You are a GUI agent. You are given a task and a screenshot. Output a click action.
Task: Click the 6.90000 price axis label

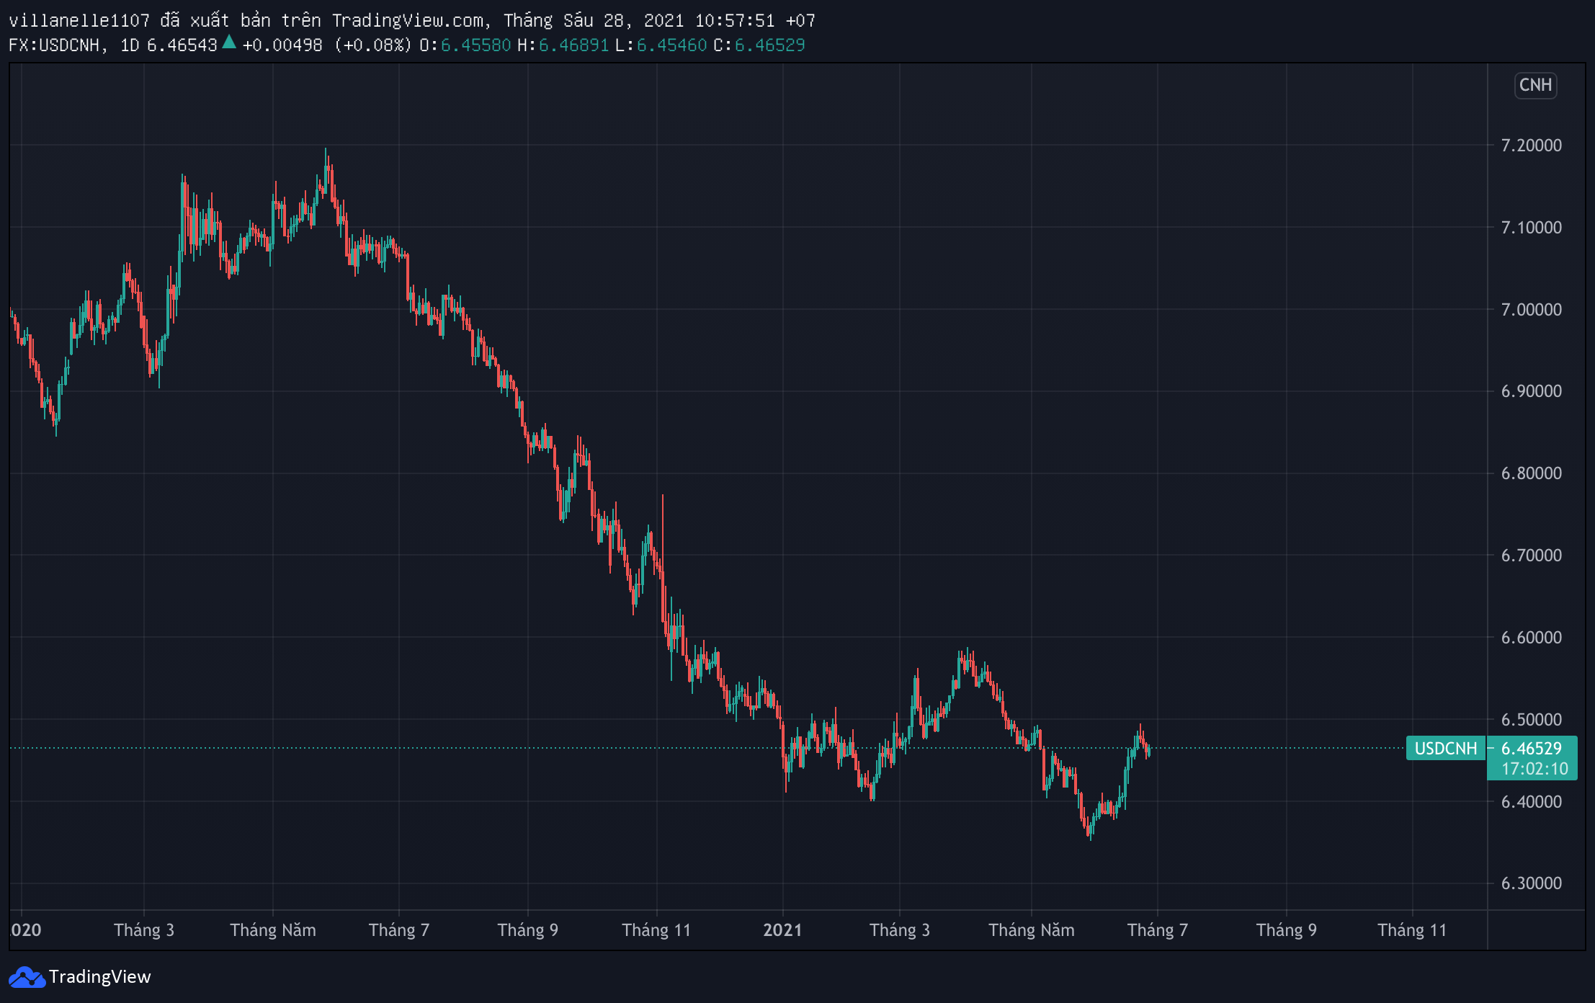(x=1532, y=391)
